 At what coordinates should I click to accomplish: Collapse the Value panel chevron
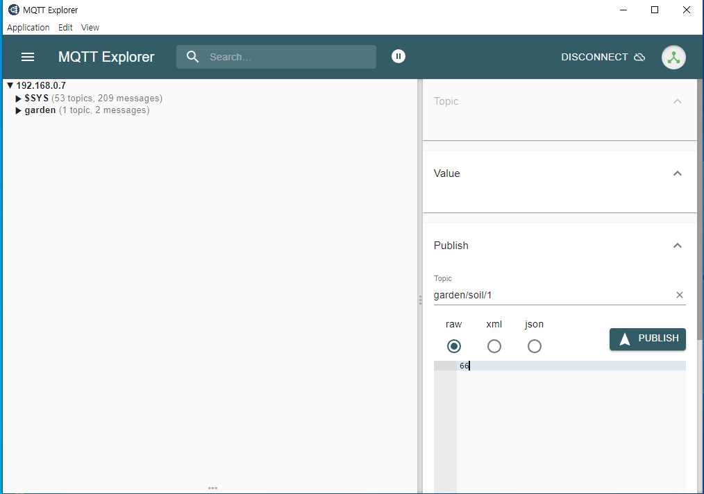click(678, 173)
